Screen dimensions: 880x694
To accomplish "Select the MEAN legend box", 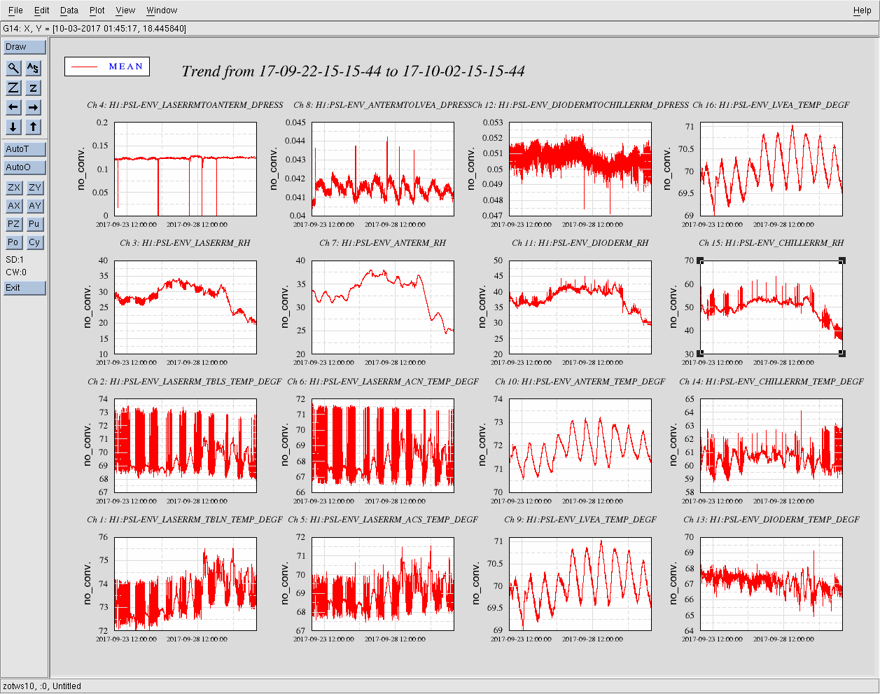I will [x=107, y=67].
